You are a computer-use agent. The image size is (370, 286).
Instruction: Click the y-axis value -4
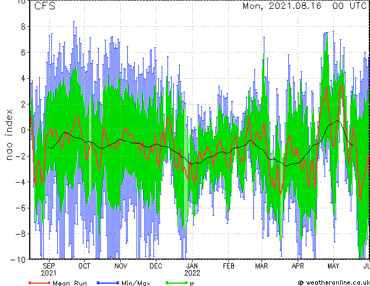(x=20, y=182)
